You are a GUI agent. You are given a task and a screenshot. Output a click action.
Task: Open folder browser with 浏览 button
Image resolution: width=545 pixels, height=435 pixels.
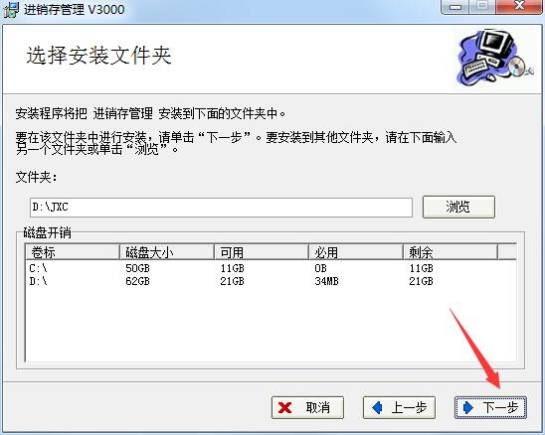[458, 207]
